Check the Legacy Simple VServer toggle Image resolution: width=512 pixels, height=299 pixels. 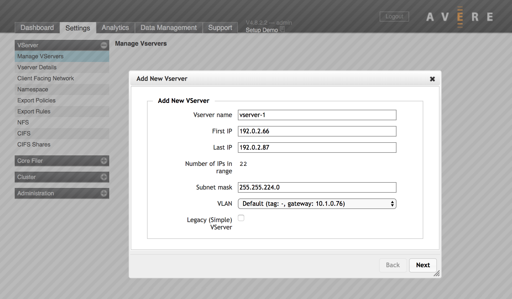point(241,218)
